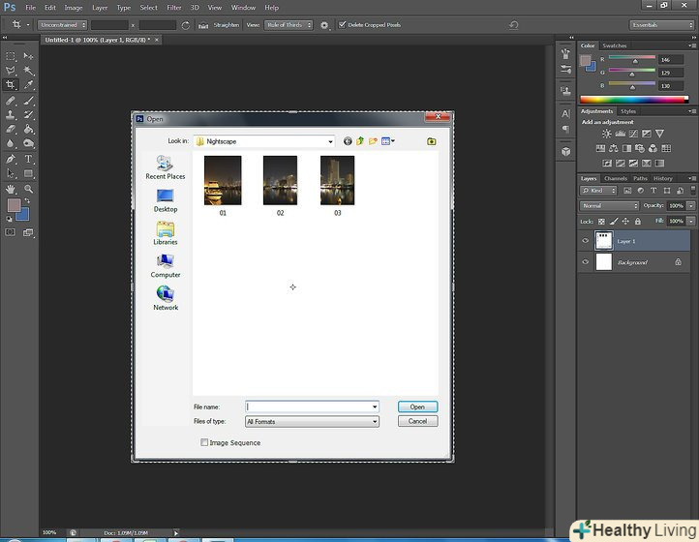Select the Crop tool in the toolbox
The width and height of the screenshot is (699, 542).
(x=11, y=85)
